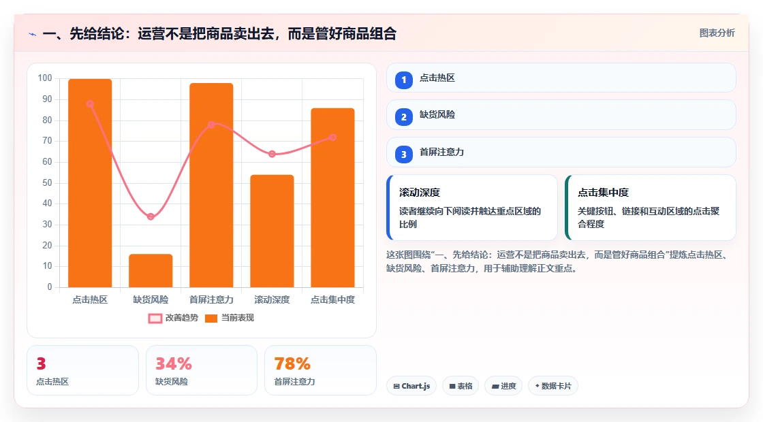Click the 滚动深度 orange bar
Image resolution: width=763 pixels, height=422 pixels.
(272, 231)
